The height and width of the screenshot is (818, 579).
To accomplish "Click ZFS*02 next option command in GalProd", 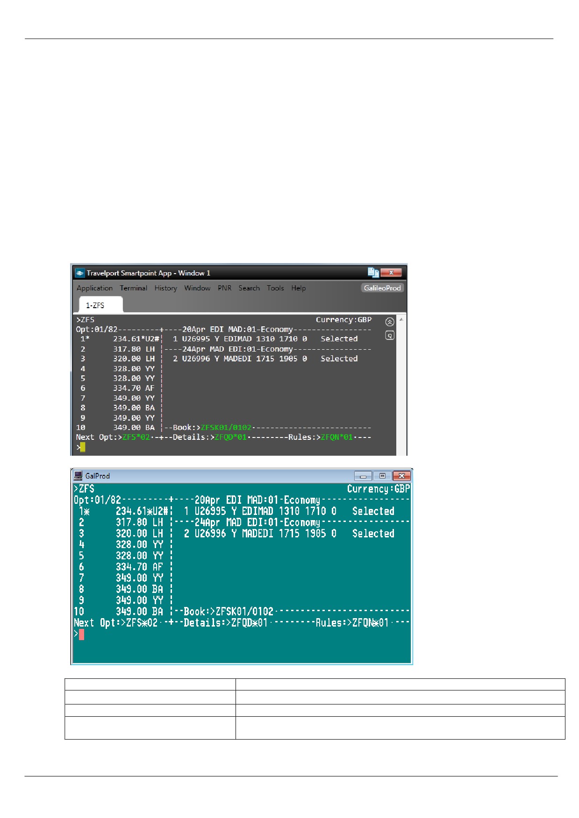I will point(142,623).
